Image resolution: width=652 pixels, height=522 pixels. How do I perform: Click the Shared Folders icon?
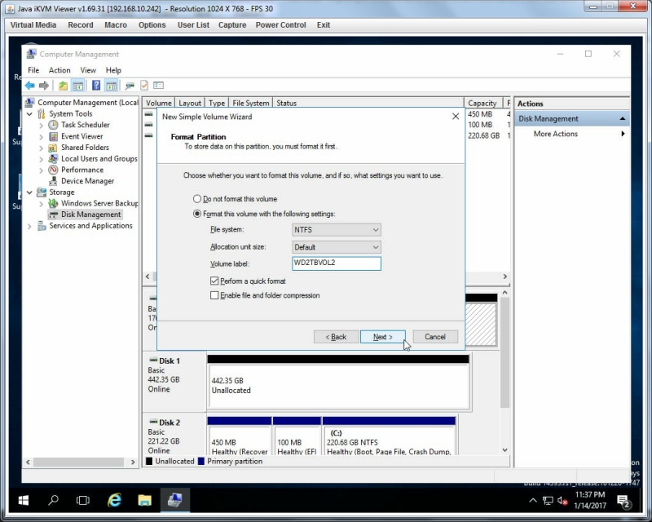click(x=53, y=148)
